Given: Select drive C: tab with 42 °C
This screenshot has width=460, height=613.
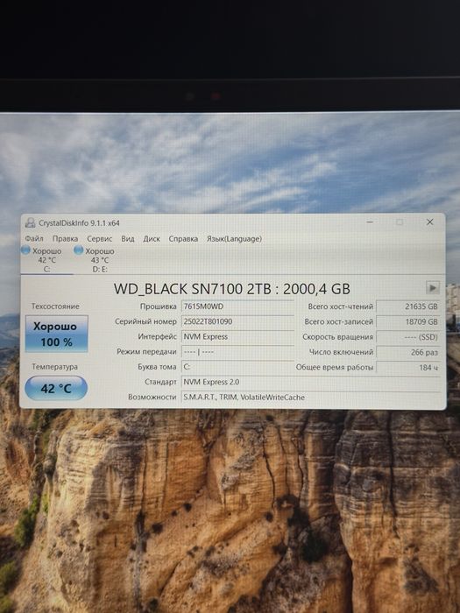Looking at the screenshot, I should (x=46, y=260).
